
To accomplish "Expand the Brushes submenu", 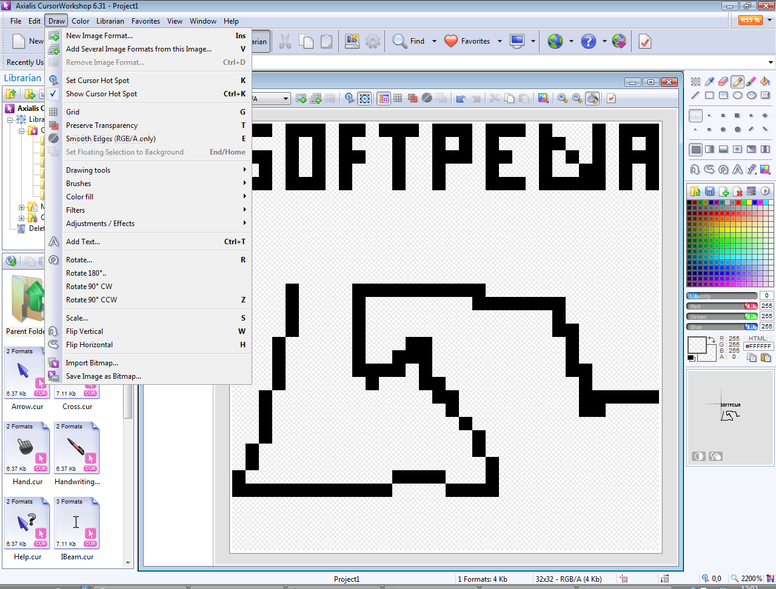I will pyautogui.click(x=148, y=184).
